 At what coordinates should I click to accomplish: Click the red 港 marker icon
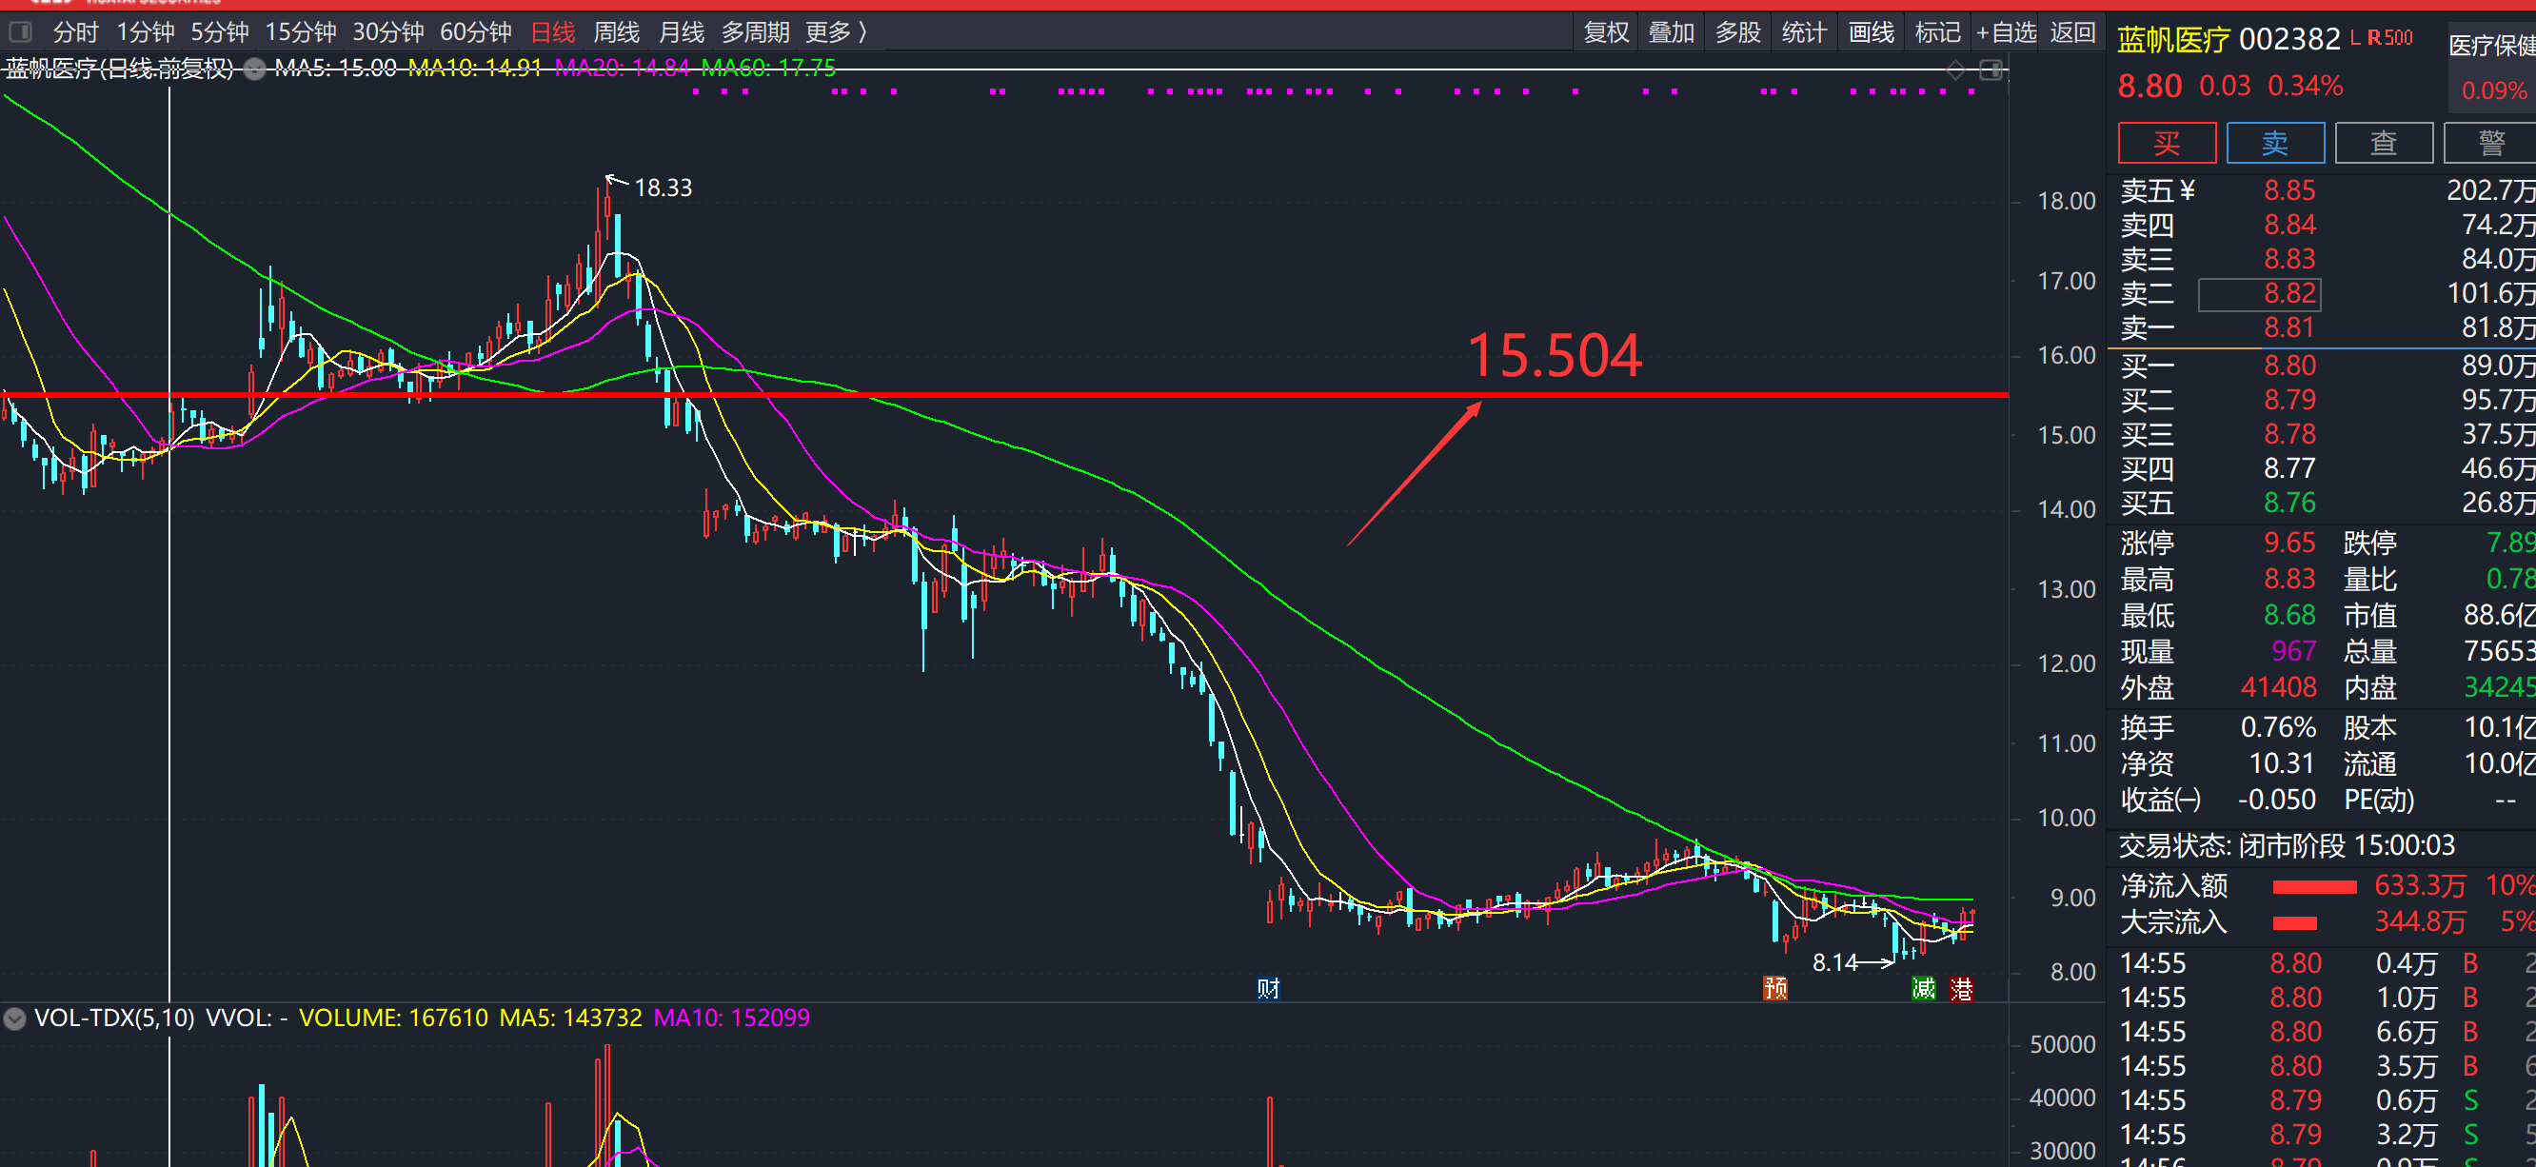point(1961,989)
